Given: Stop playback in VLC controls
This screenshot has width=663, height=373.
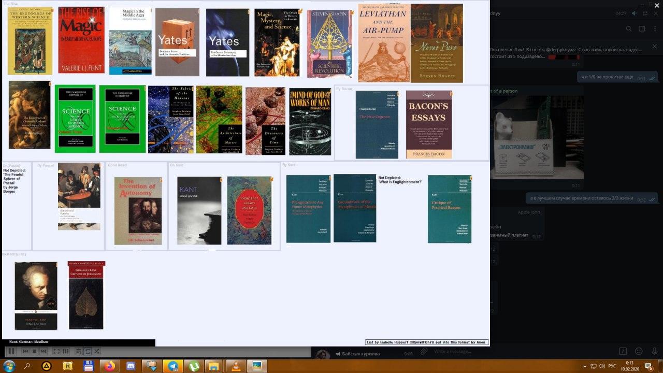Looking at the screenshot, I should 34,351.
